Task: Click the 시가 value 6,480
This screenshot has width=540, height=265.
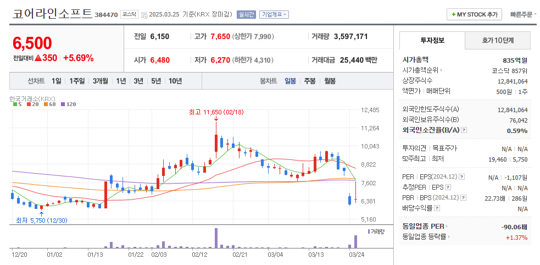Action: point(160,60)
